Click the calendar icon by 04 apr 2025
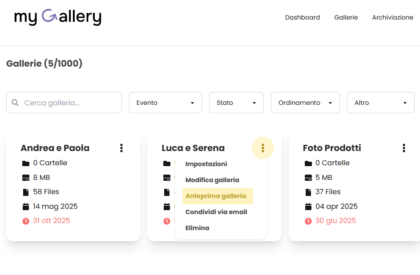The image size is (420, 275). tap(308, 207)
